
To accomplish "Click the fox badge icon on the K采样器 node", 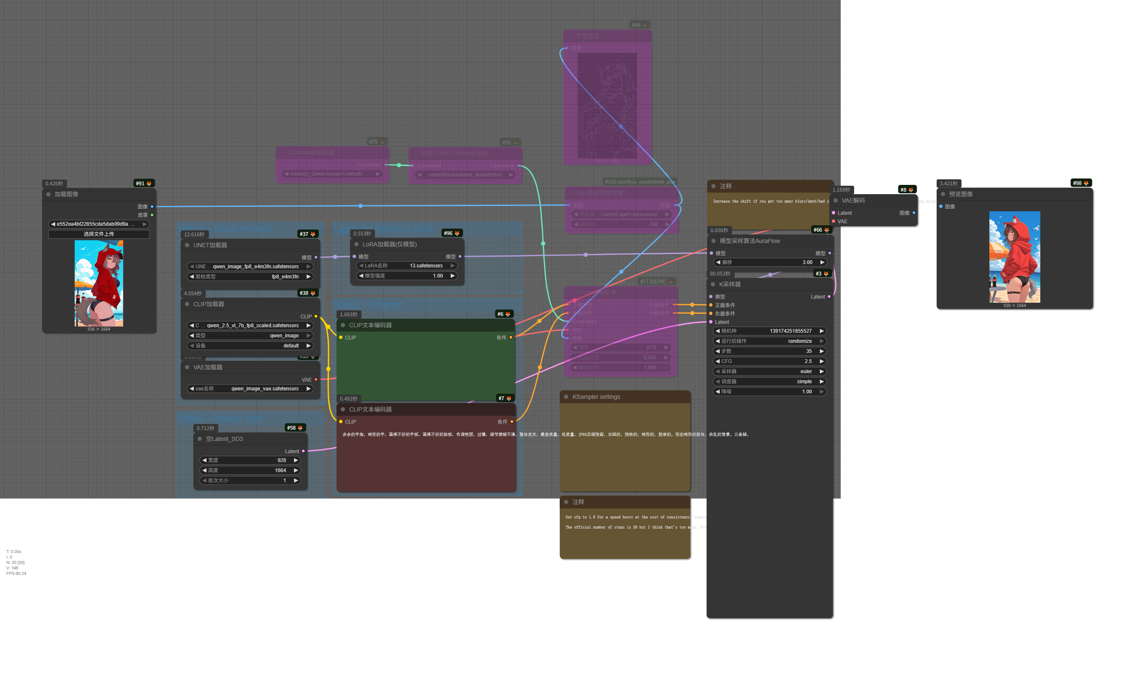I will (x=827, y=273).
